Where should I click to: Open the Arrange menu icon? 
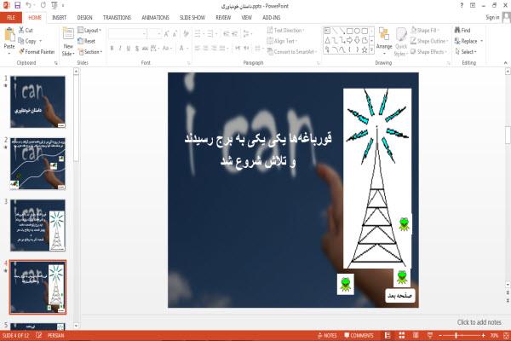[384, 35]
